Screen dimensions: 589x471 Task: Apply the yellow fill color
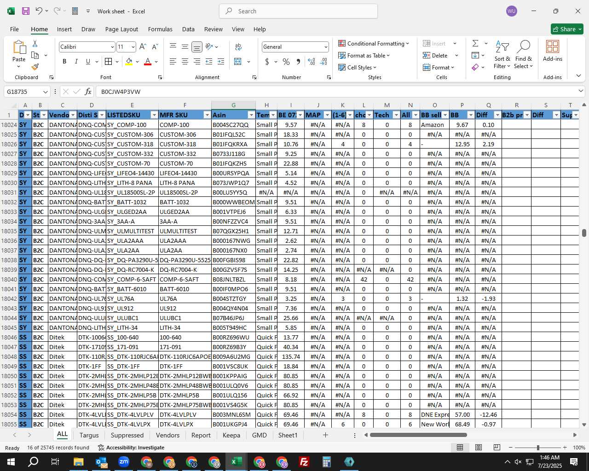click(129, 62)
